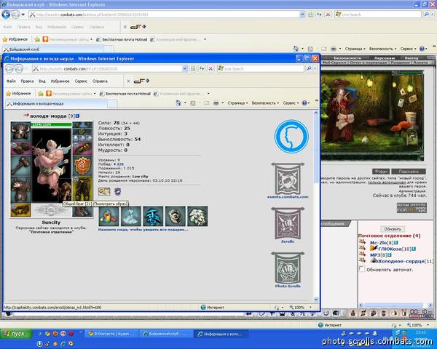The height and width of the screenshot is (349, 437).
Task: Open the search provider dropdown in info window
Action: [315, 68]
